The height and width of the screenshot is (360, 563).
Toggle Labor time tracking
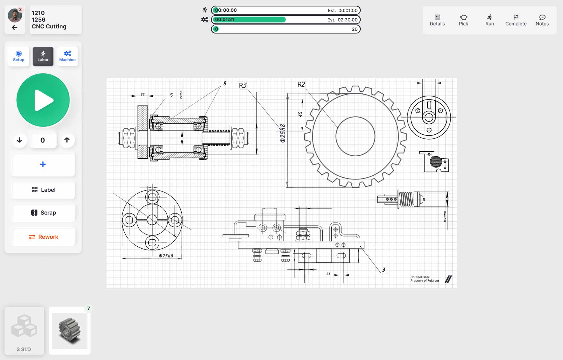pyautogui.click(x=43, y=56)
